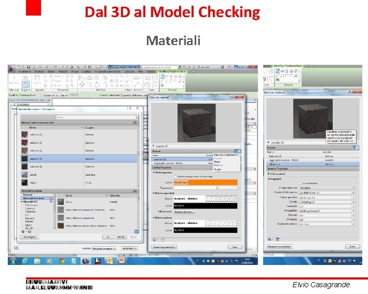Open Architettura ribbon tab
This screenshot has height=294, width=368.
pyautogui.click(x=24, y=72)
